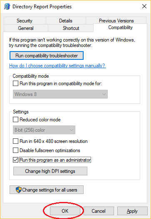This screenshot has height=219, width=151.
Task: Uncheck Run this program as an administrator
Action: 15,160
